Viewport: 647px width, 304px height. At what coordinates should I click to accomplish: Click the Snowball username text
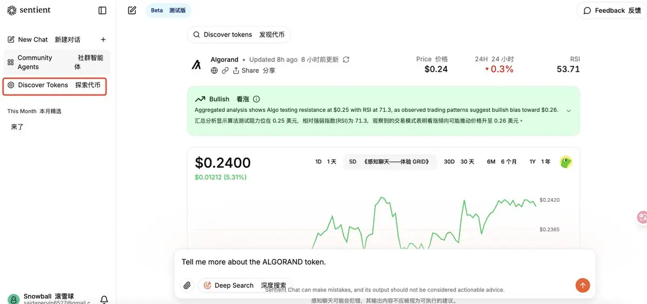tap(49, 296)
